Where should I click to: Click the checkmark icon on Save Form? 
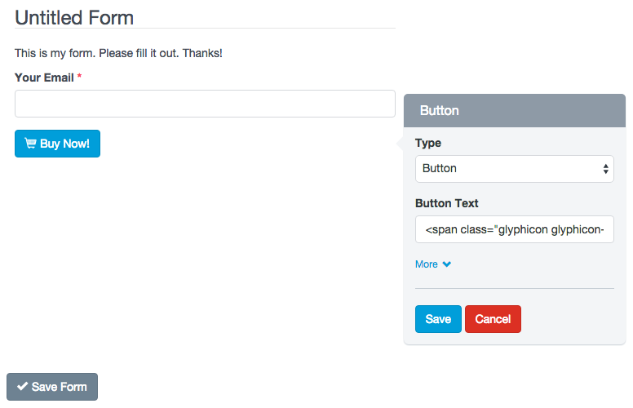point(22,387)
